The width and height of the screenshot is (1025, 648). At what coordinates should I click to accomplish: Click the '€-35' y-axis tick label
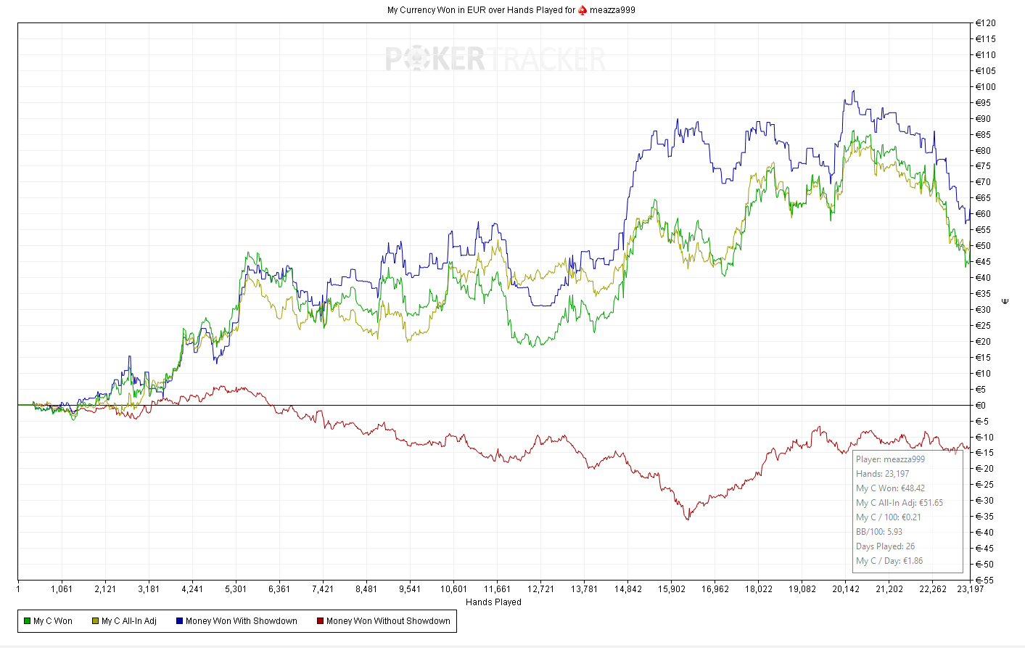pos(984,517)
